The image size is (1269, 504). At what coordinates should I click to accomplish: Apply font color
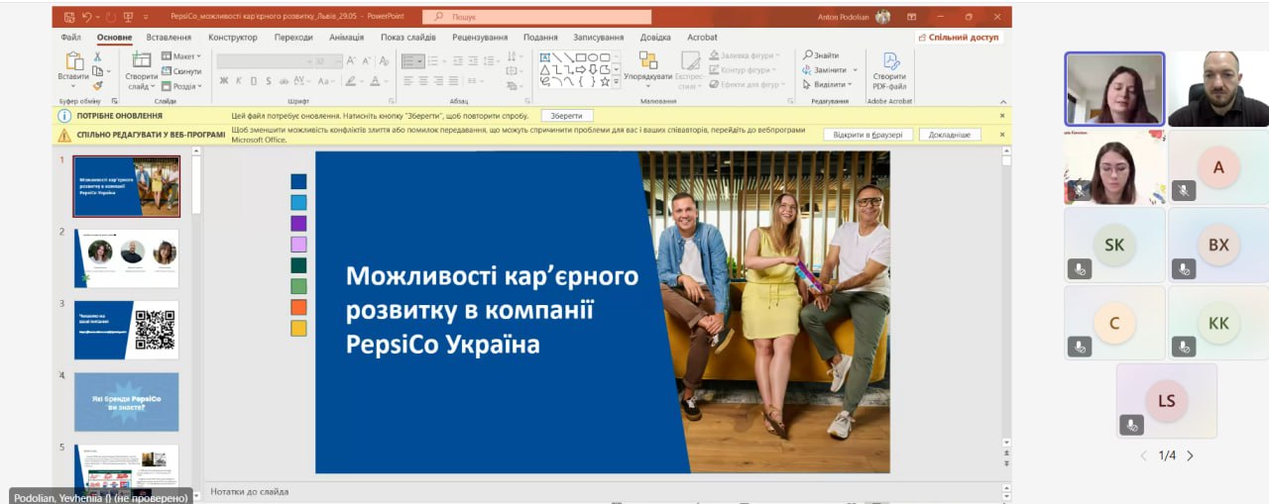375,81
